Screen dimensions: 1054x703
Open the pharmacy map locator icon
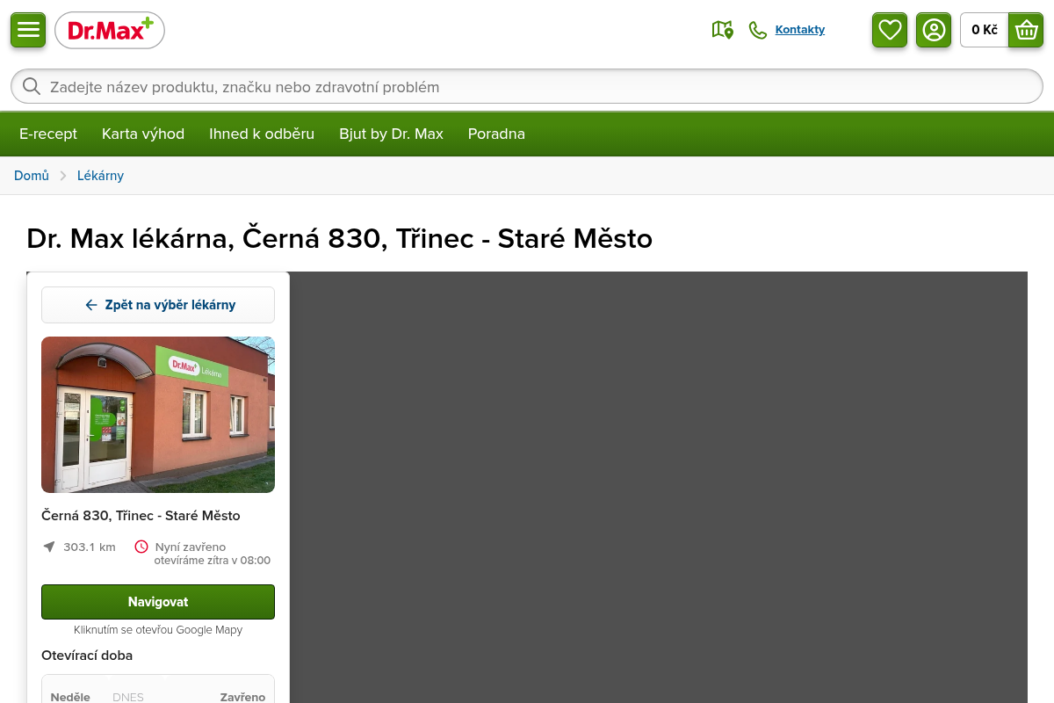tap(722, 30)
